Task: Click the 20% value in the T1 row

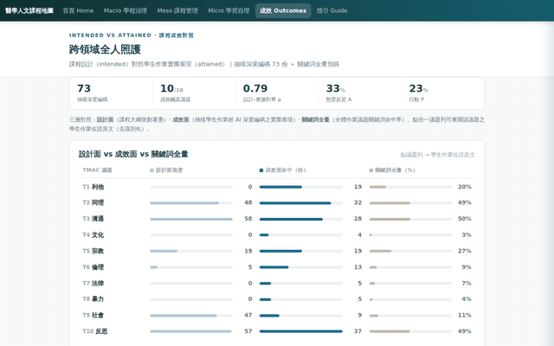Action: (x=465, y=187)
